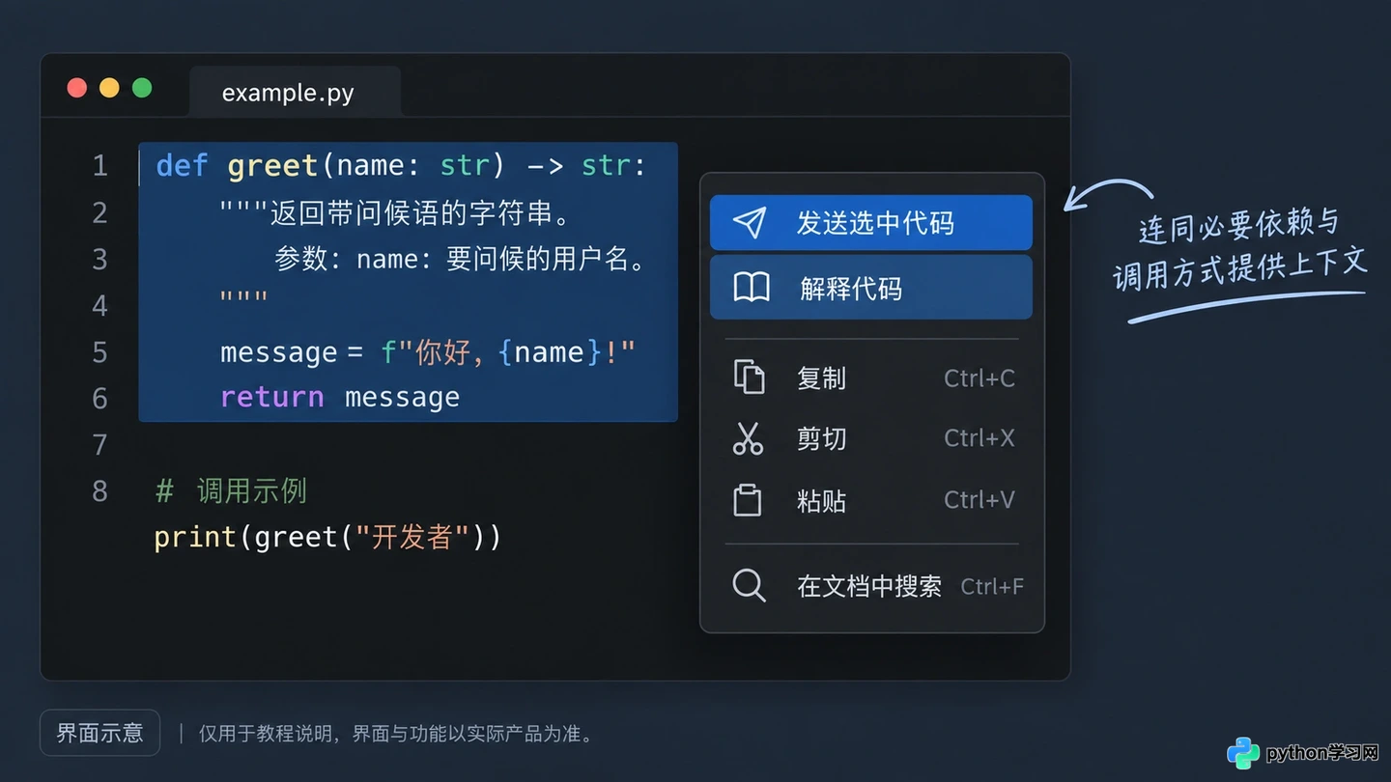The width and height of the screenshot is (1391, 782).
Task: Click the 界面示意 badge button
Action: tap(99, 733)
